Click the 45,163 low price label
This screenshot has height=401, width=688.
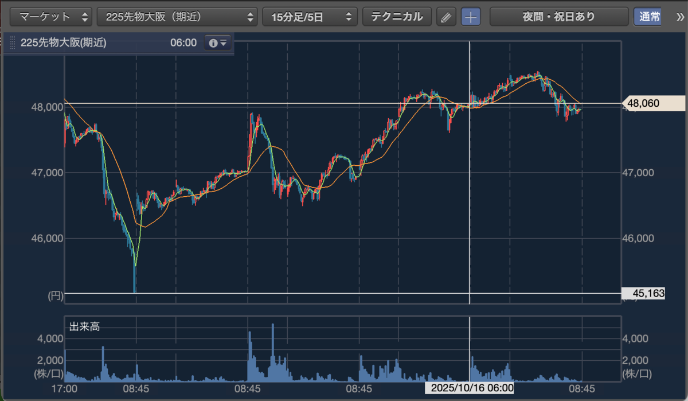[644, 294]
